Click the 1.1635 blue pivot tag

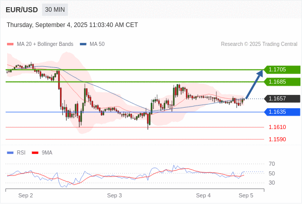(x=282, y=112)
